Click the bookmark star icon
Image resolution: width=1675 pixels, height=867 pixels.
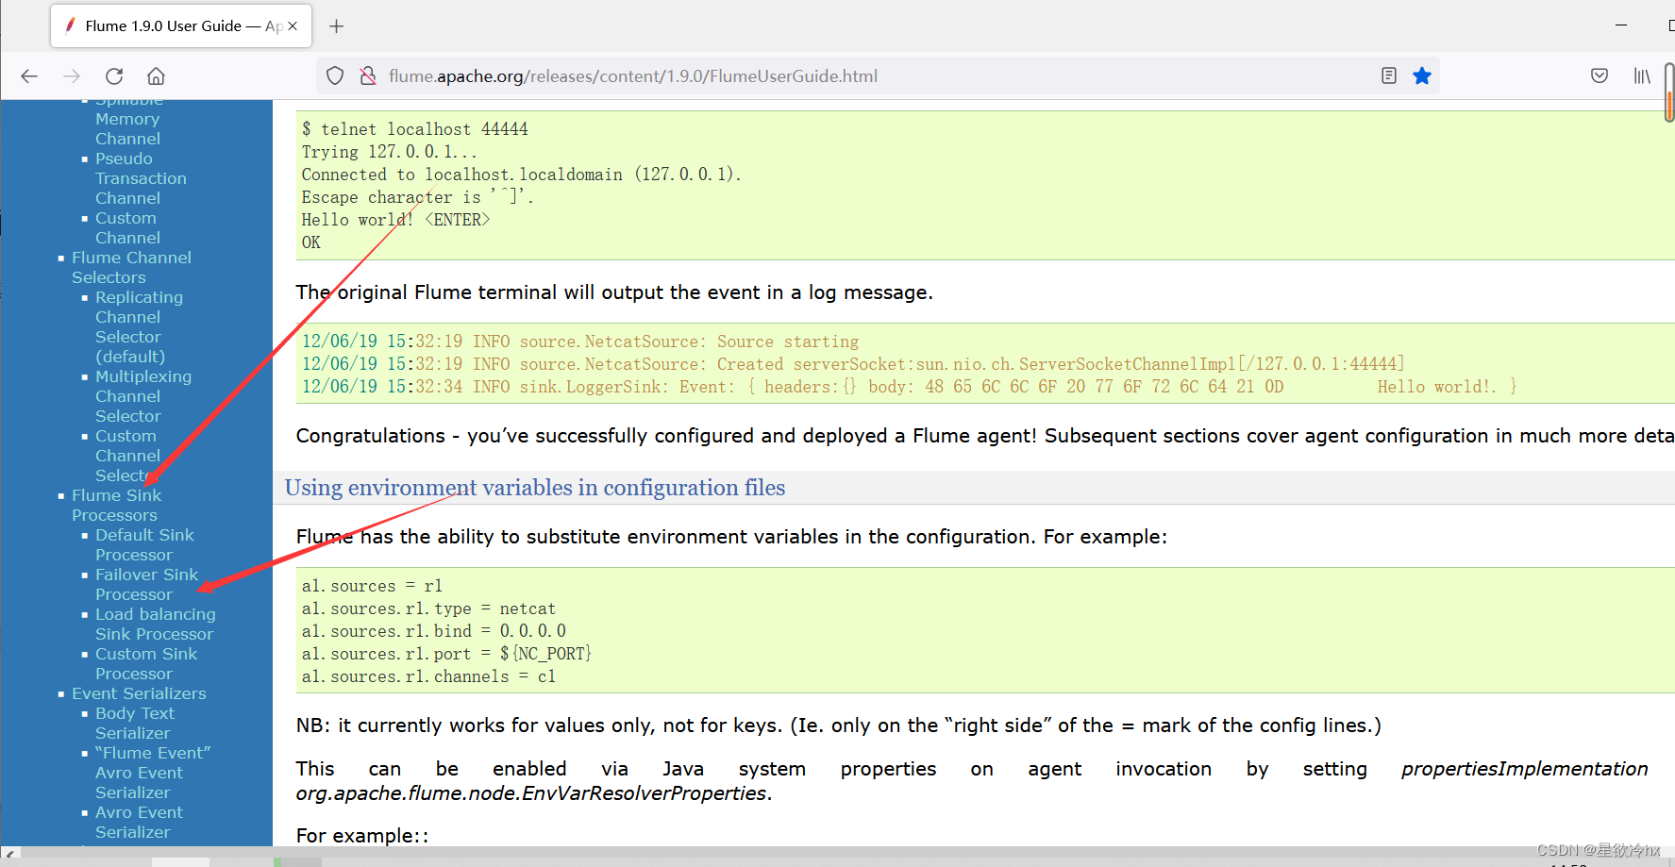(x=1422, y=76)
